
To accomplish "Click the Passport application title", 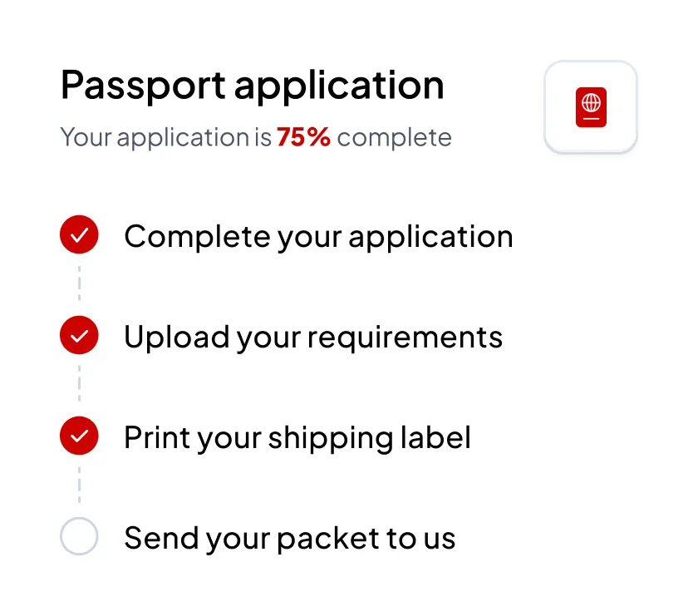I will tap(252, 84).
